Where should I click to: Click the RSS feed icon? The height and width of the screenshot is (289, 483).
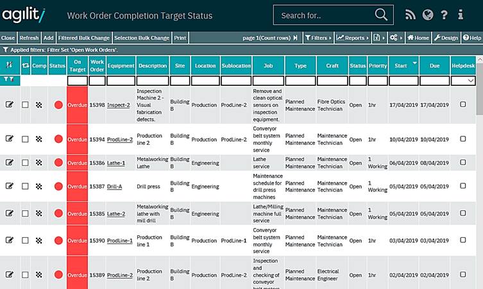click(411, 15)
